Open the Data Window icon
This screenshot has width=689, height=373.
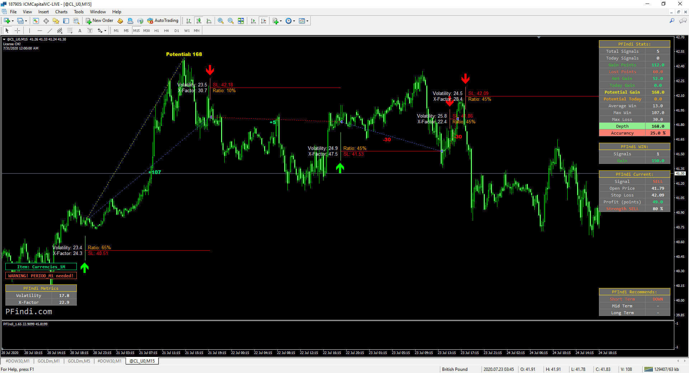(46, 21)
